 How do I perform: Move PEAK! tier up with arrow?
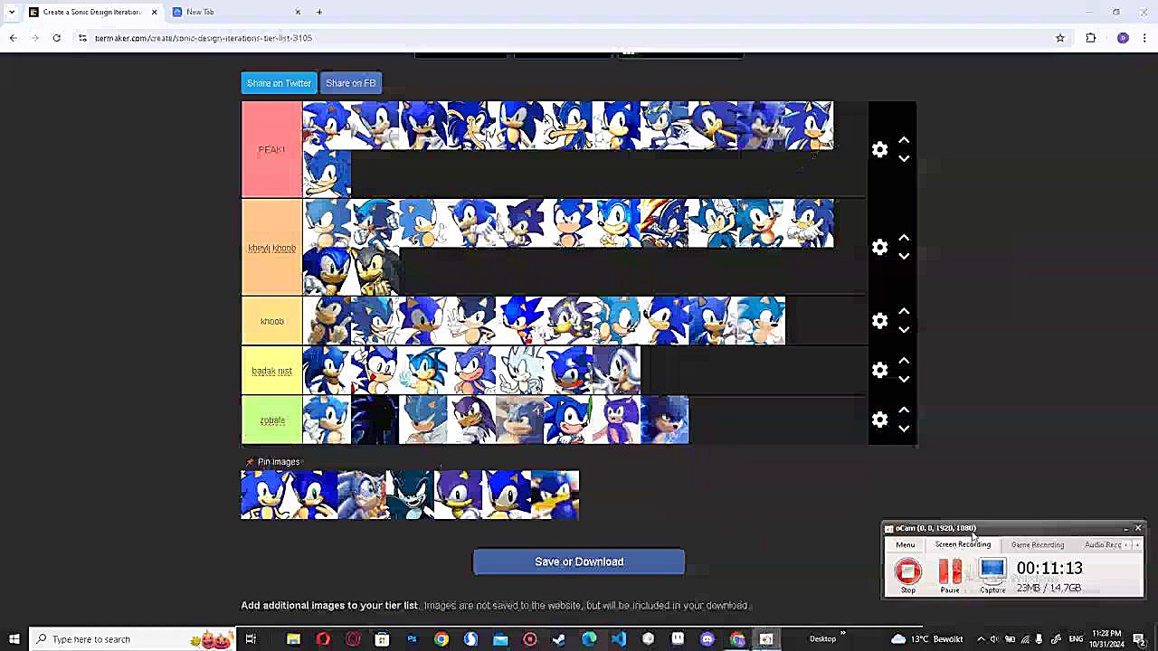pyautogui.click(x=904, y=141)
